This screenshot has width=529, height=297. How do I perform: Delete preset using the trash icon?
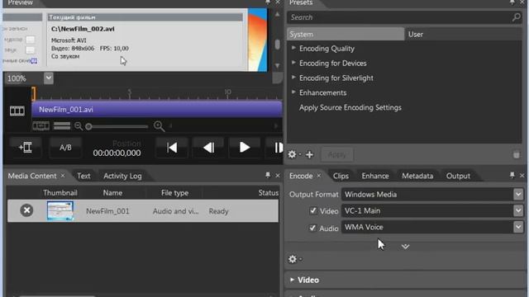[517, 154]
